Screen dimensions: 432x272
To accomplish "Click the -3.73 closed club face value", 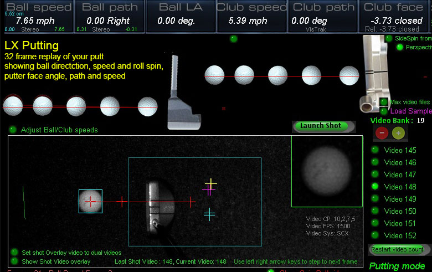I will click(396, 20).
